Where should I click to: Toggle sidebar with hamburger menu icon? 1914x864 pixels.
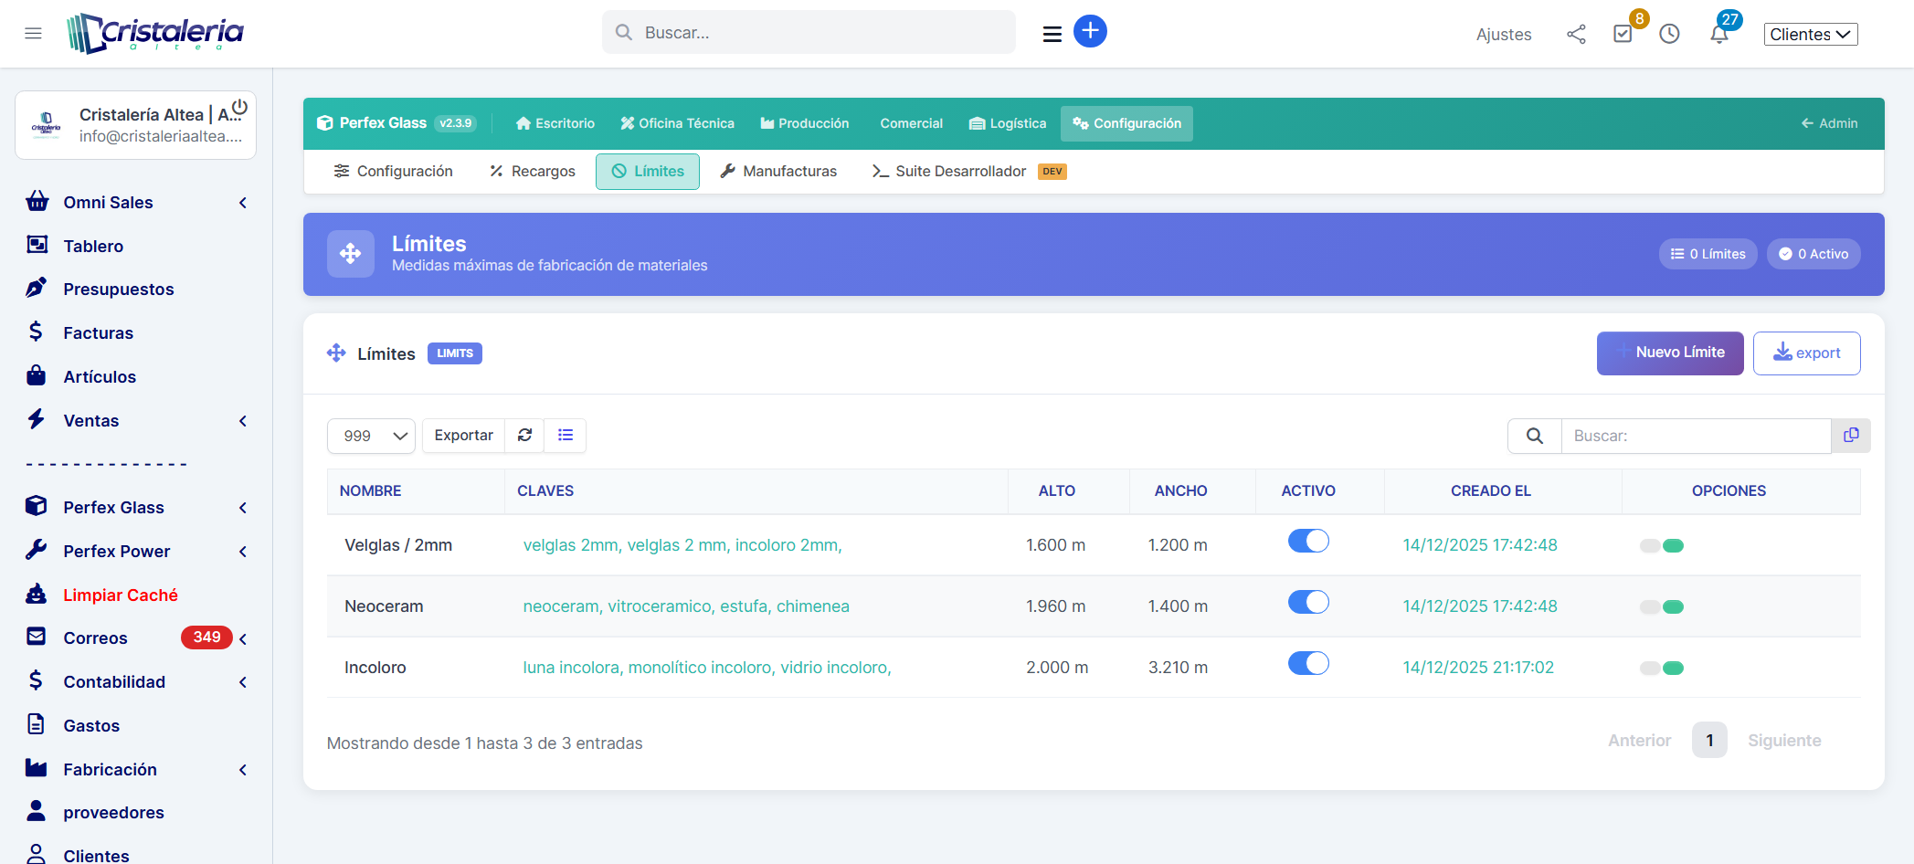(34, 34)
